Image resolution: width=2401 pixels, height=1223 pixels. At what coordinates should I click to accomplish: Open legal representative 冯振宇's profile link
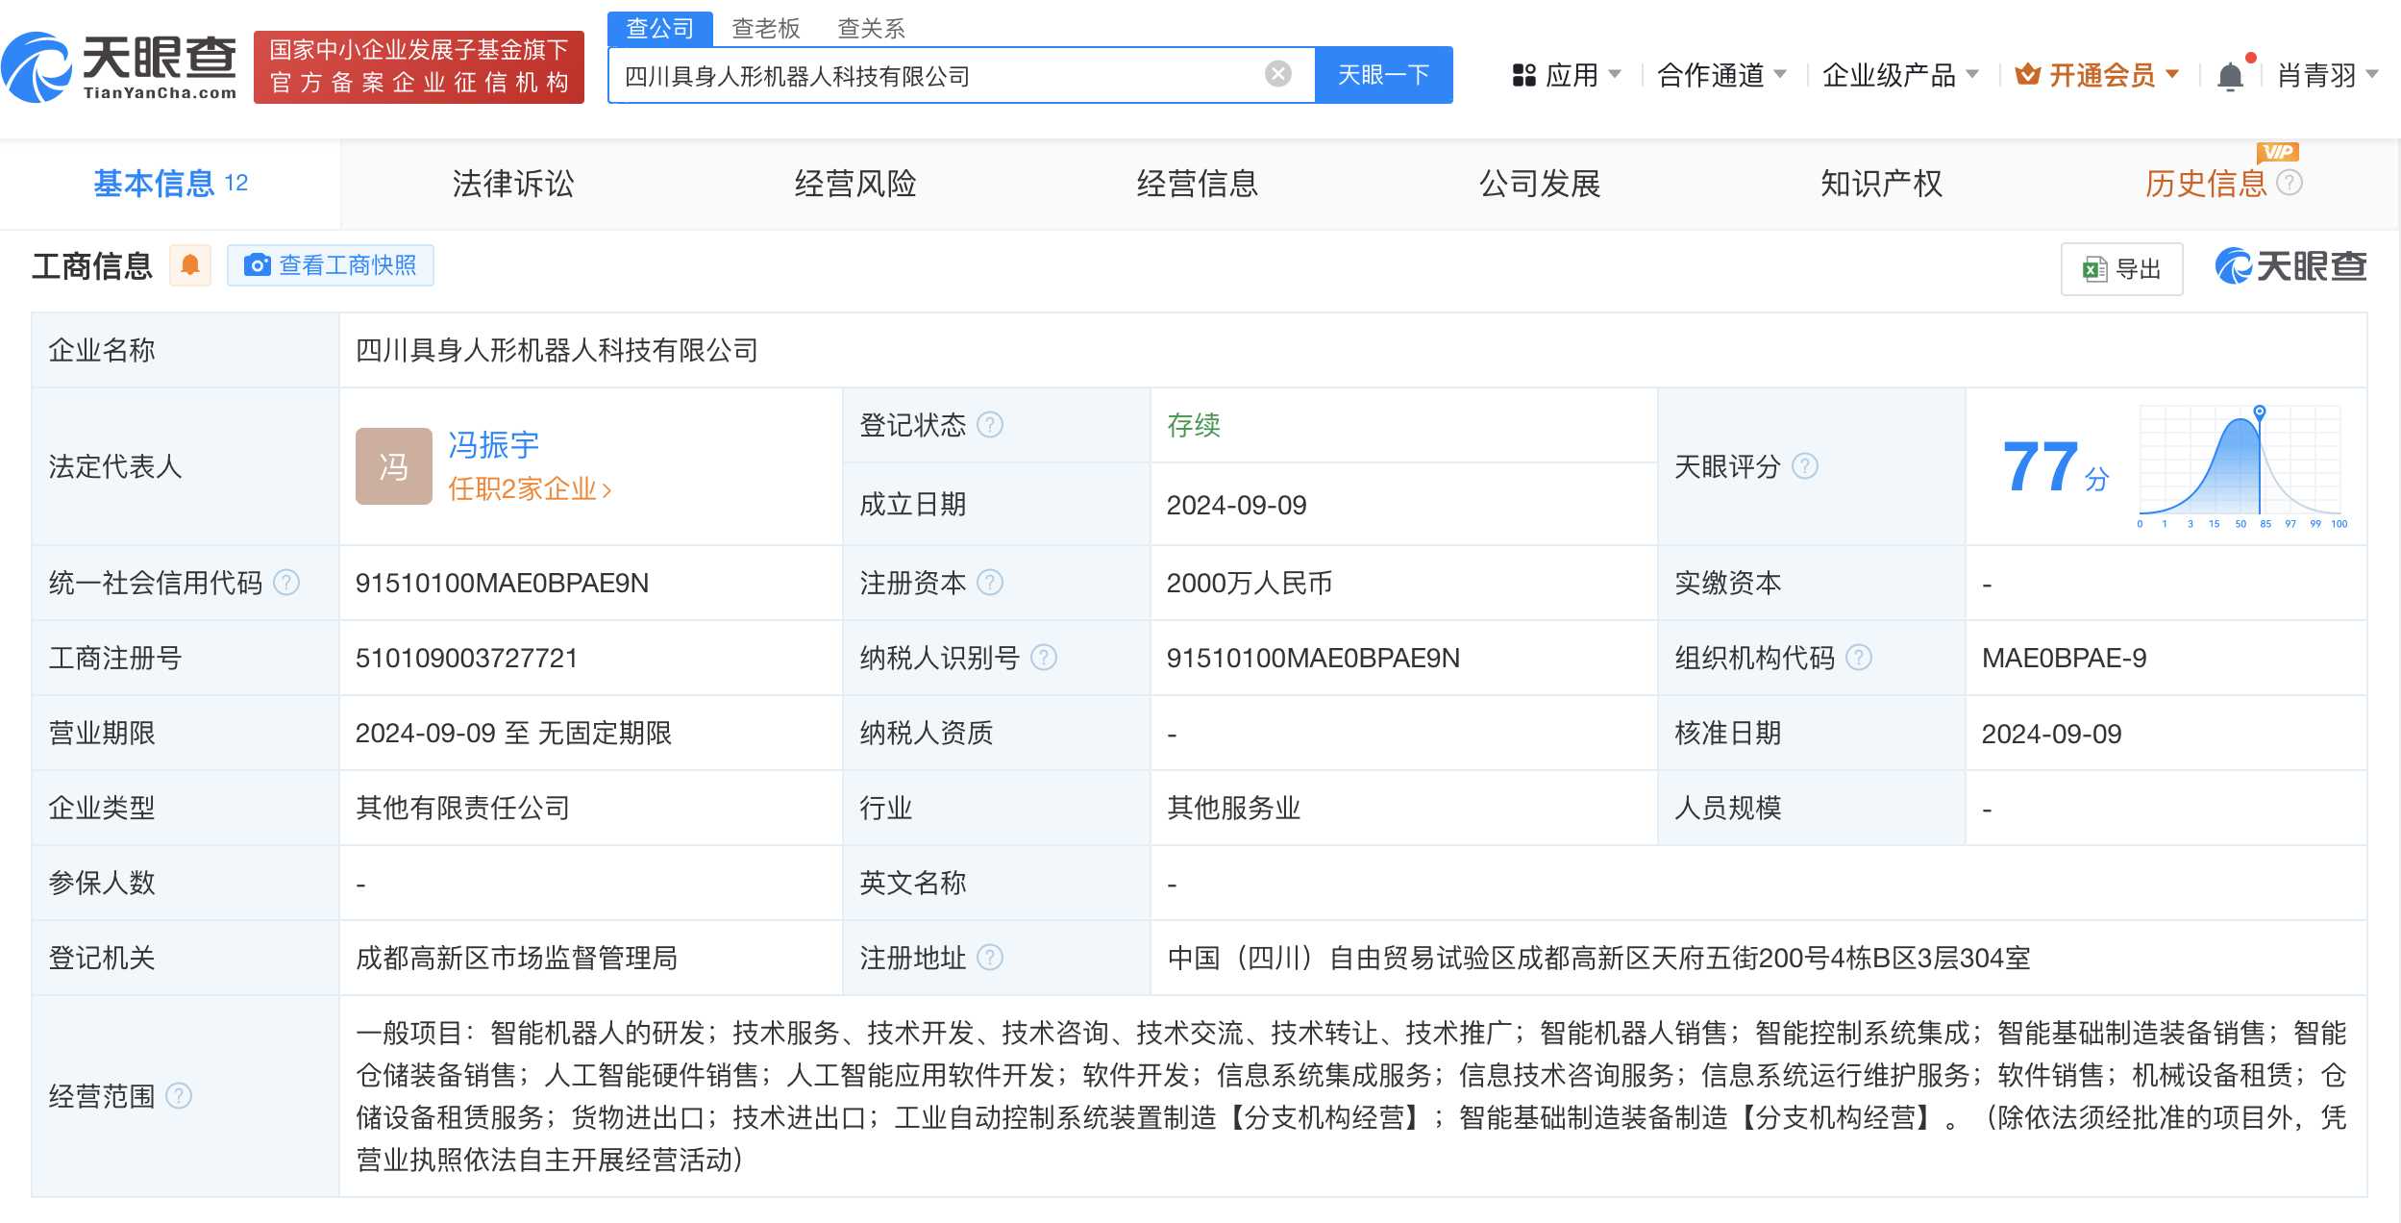[x=492, y=444]
